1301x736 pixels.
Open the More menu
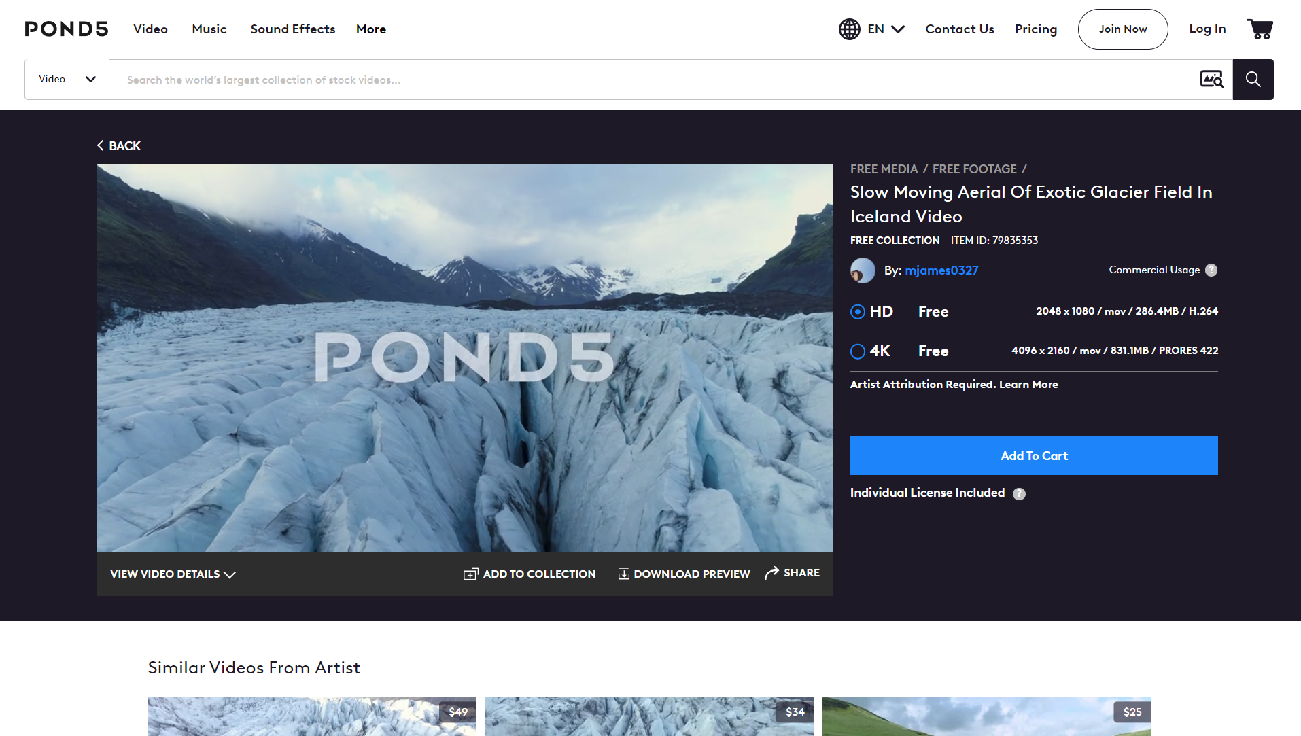[x=371, y=29]
